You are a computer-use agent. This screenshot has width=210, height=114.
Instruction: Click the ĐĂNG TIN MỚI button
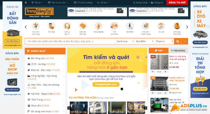pos(177,2)
